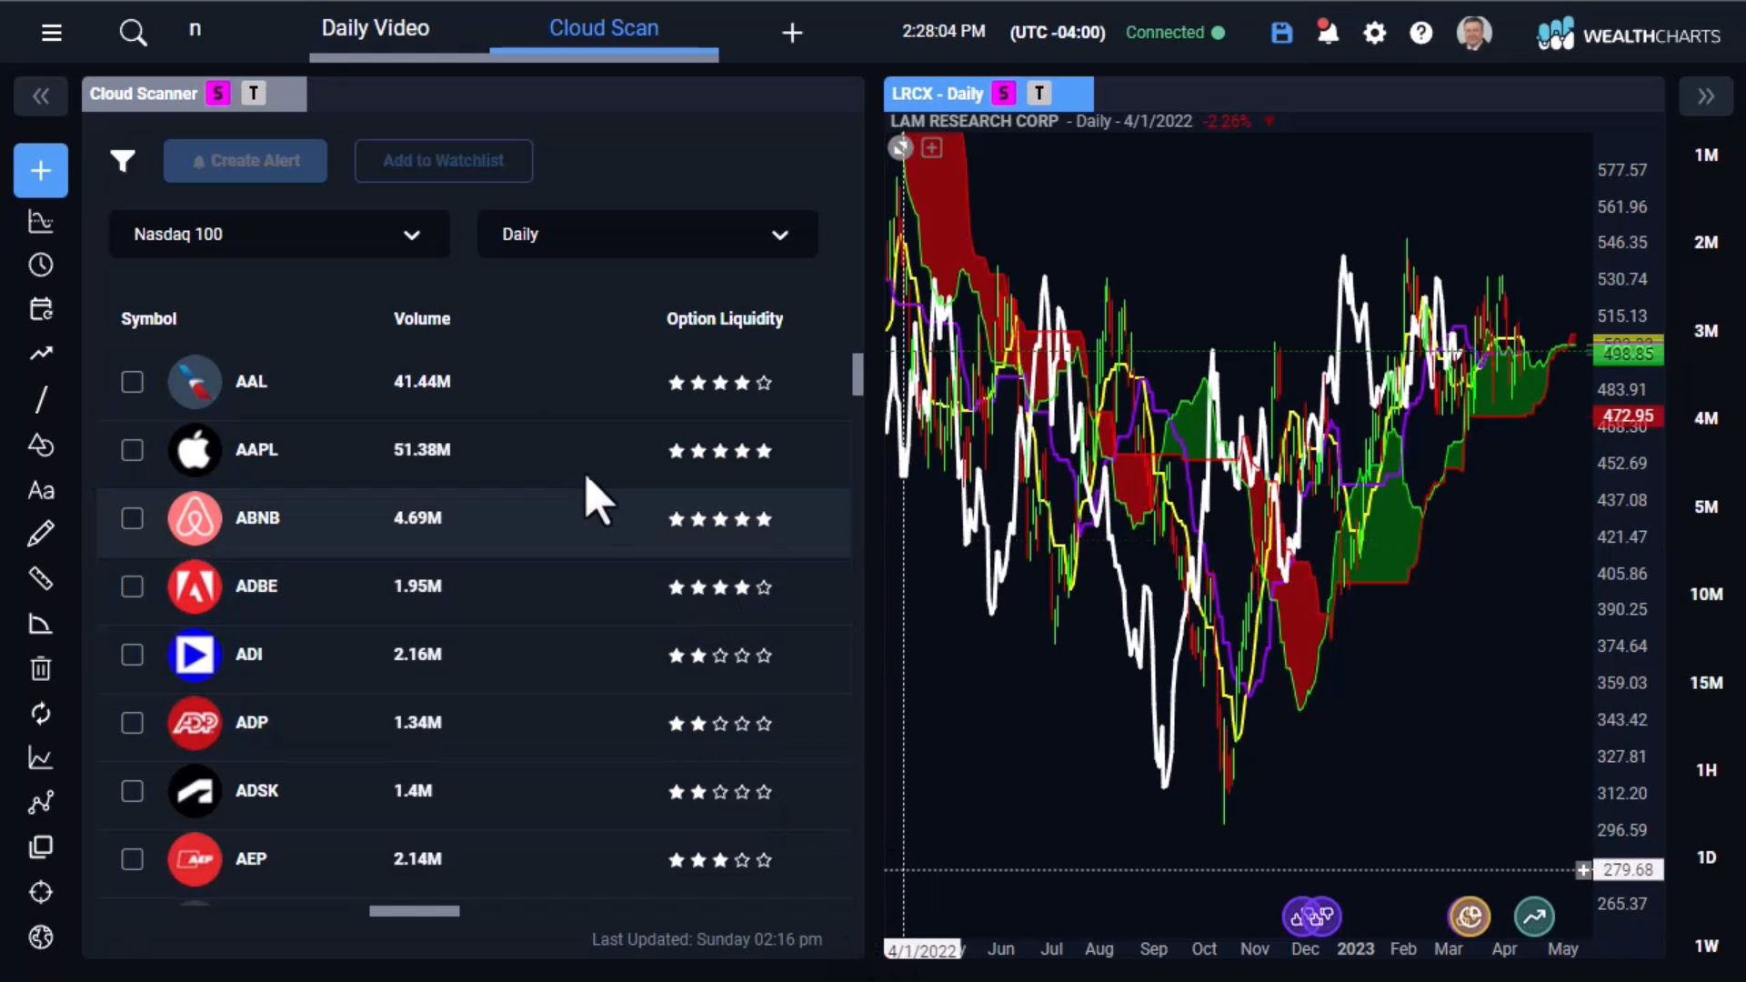
Task: Click the scanner list vertical scrollbar
Action: click(x=857, y=374)
